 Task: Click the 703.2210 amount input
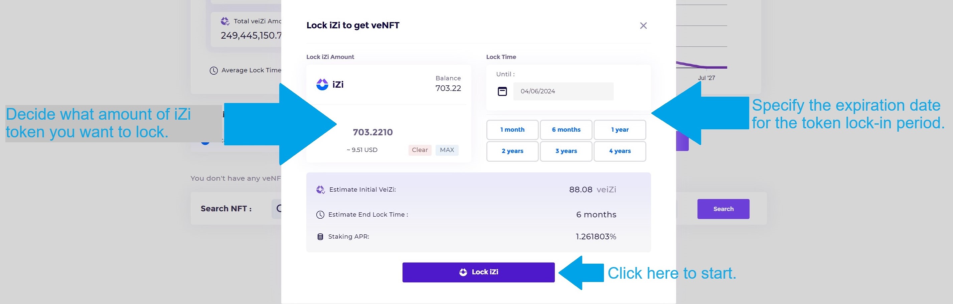[x=372, y=132]
